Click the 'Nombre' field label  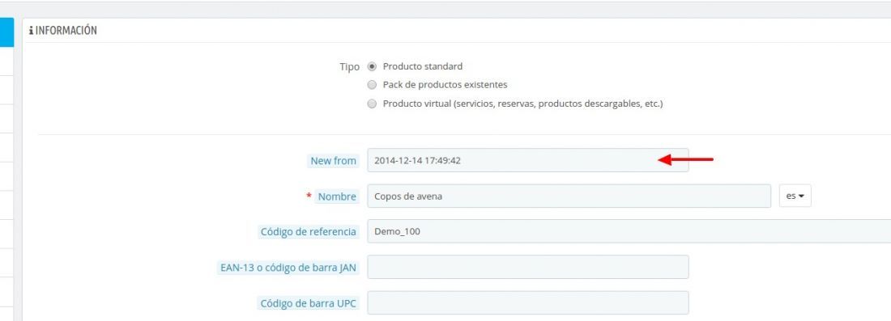337,196
